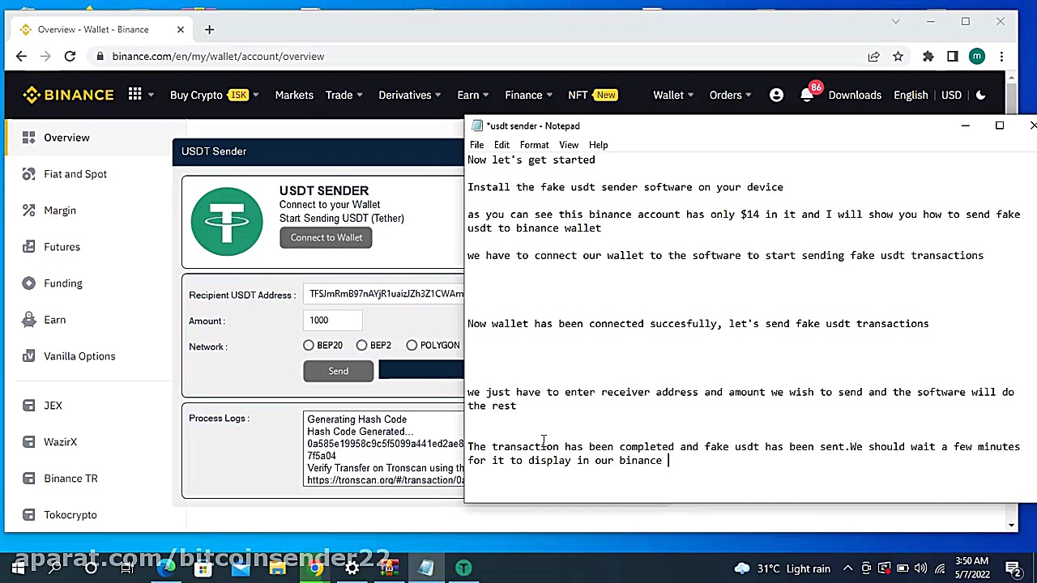Open JEX in sidebar
This screenshot has height=583, width=1037.
(53, 406)
